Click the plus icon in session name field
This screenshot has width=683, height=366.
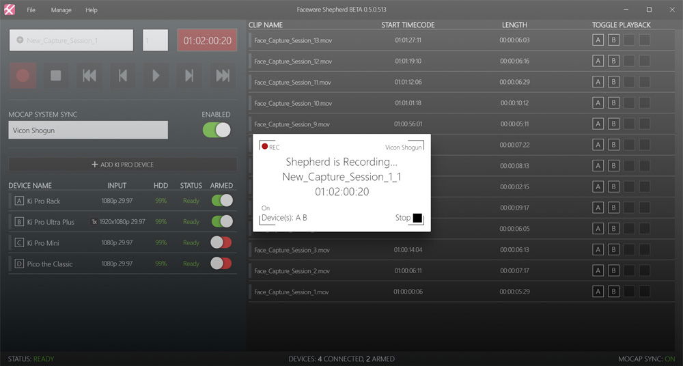[20, 40]
